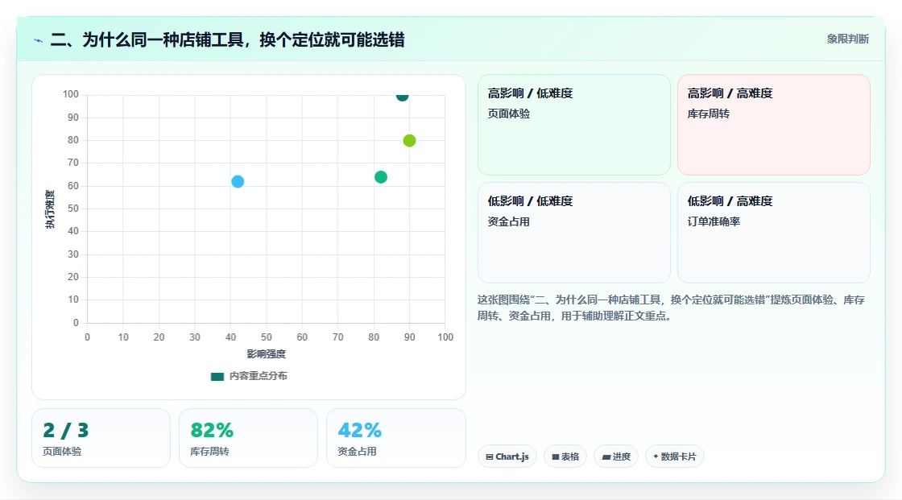Image resolution: width=902 pixels, height=500 pixels.
Task: Click the 订单准确率 text in quadrant card
Action: (714, 221)
